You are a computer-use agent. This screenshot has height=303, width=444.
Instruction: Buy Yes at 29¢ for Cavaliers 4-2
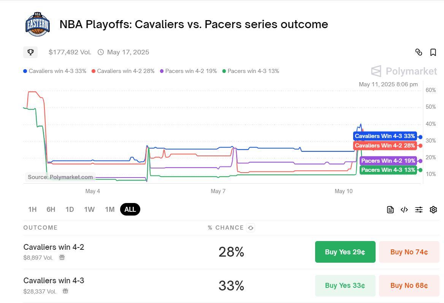pos(345,252)
